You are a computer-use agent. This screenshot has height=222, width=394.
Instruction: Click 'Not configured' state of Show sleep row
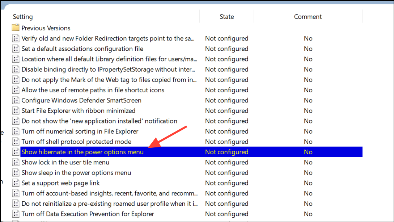(226, 172)
